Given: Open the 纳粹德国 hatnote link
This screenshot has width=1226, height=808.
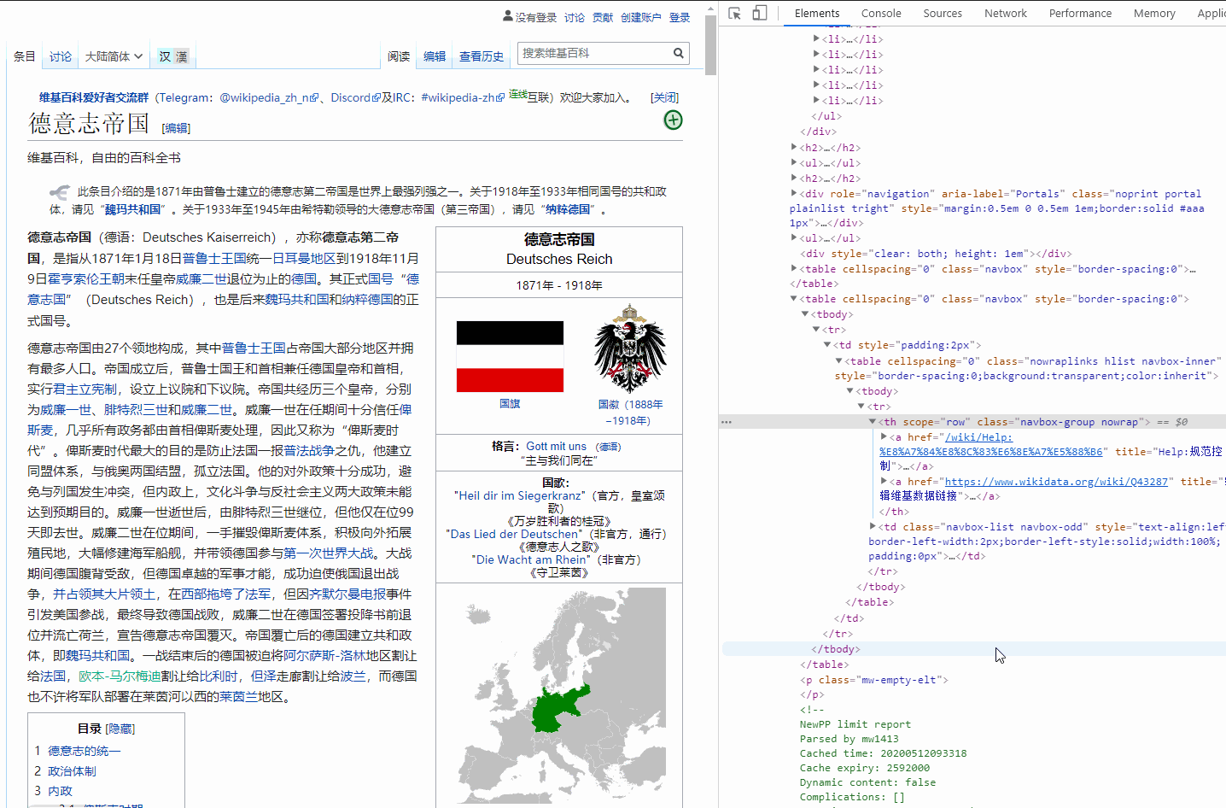Looking at the screenshot, I should coord(568,209).
